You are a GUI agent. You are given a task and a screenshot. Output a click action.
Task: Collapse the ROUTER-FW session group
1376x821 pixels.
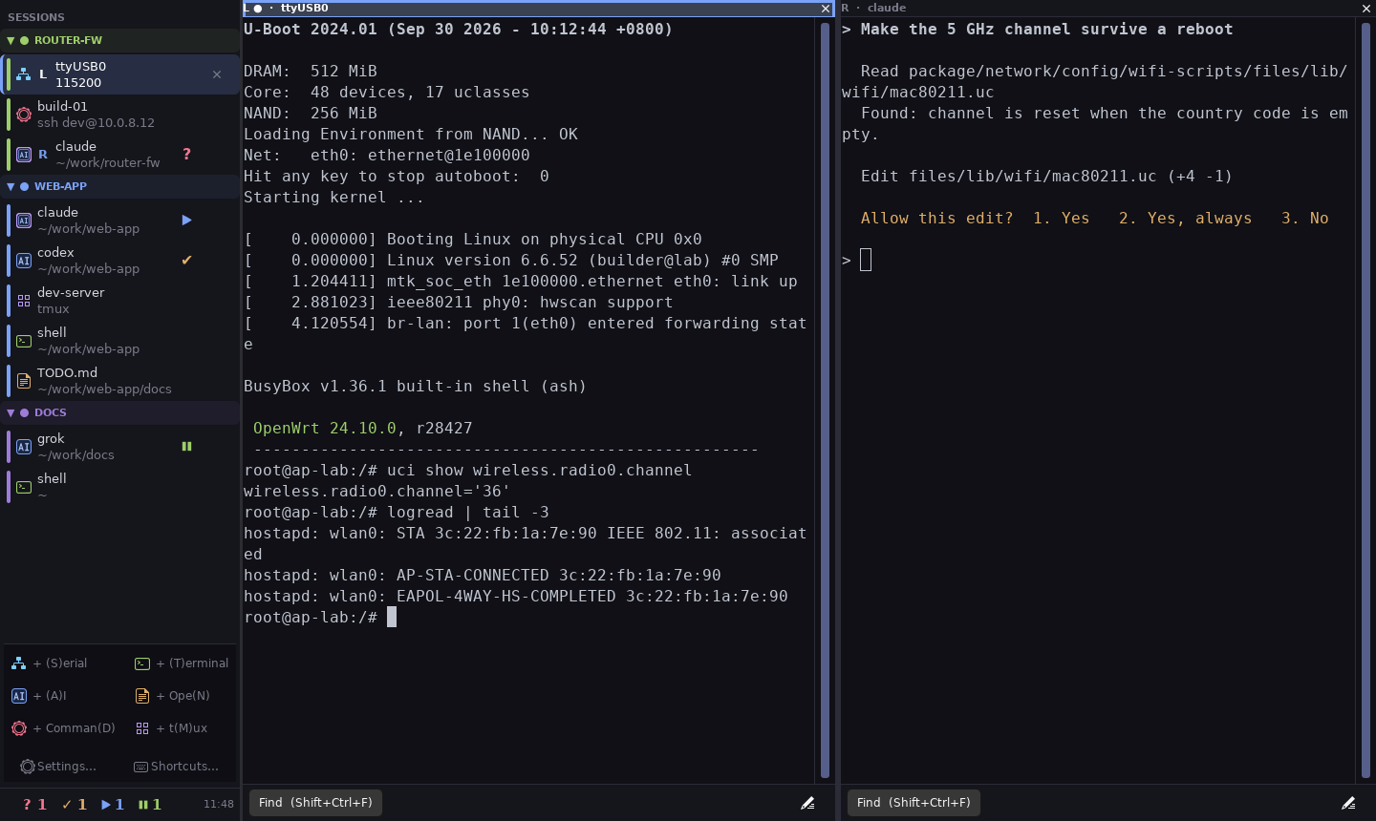tap(11, 41)
